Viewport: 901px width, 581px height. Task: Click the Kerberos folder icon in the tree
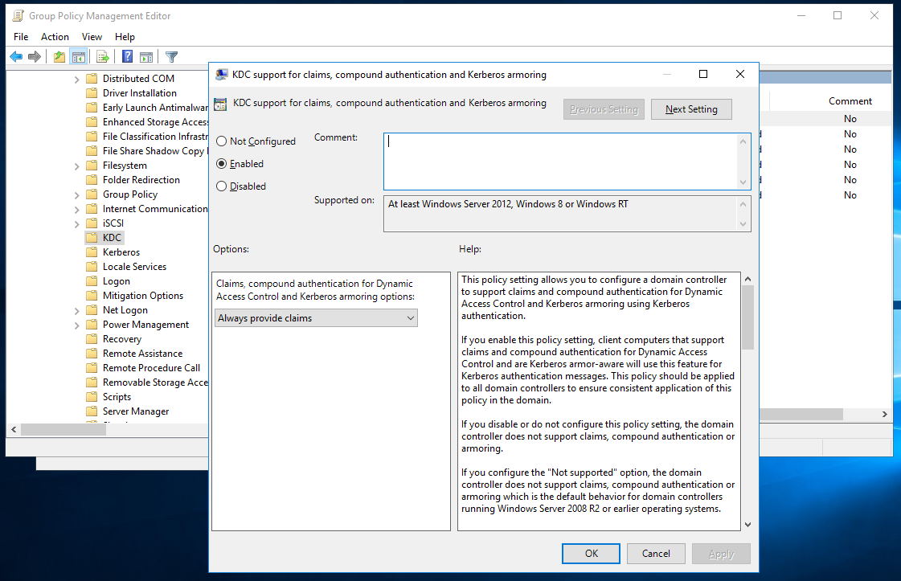92,252
